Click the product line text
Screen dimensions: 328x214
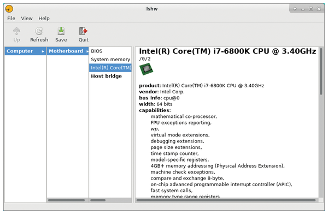[201, 86]
